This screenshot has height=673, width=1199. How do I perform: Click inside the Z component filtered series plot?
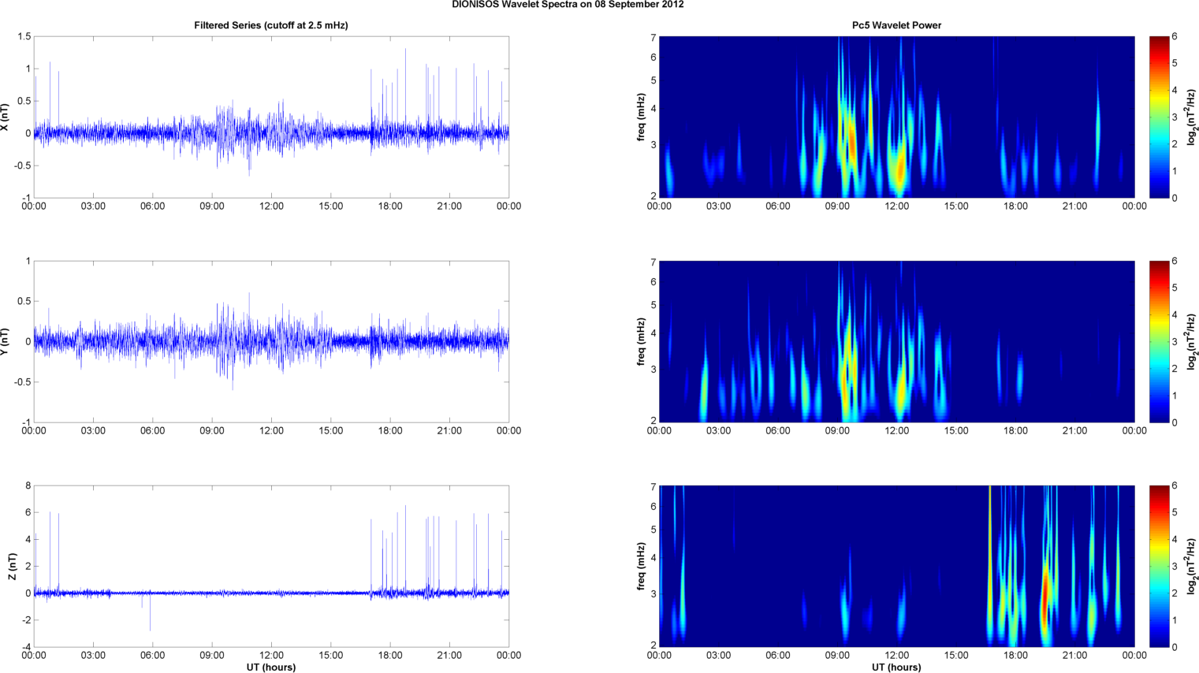click(271, 567)
